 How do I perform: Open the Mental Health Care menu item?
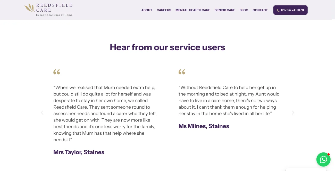(x=193, y=10)
